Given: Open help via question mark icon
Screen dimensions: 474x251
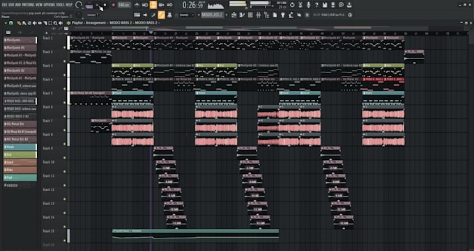Looking at the screenshot, I should click(316, 5).
